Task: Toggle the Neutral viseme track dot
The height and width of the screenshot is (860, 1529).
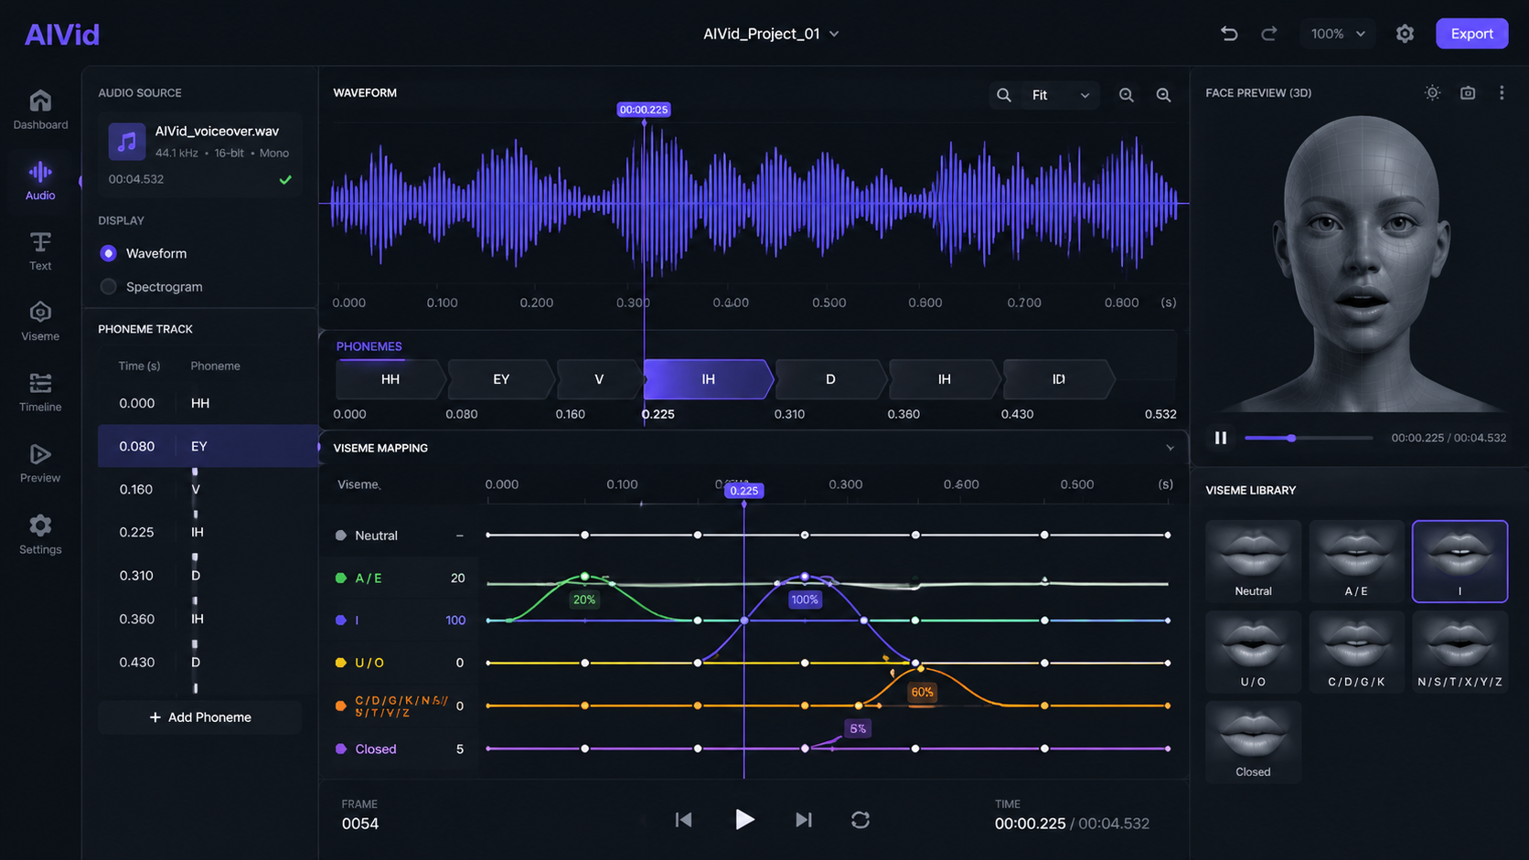Action: pyautogui.click(x=341, y=536)
